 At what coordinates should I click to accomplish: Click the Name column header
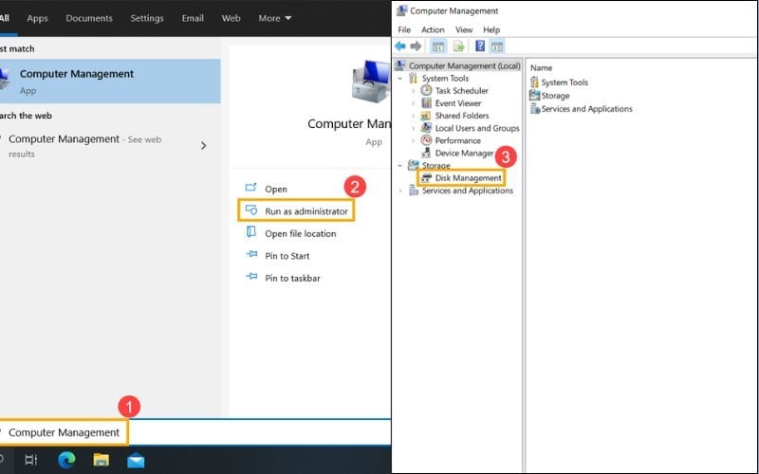pyautogui.click(x=541, y=67)
